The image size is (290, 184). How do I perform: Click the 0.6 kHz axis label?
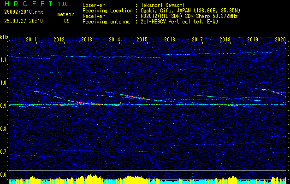[4, 175]
